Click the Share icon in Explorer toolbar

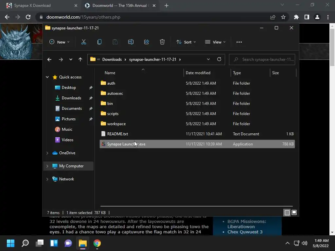[x=147, y=42]
